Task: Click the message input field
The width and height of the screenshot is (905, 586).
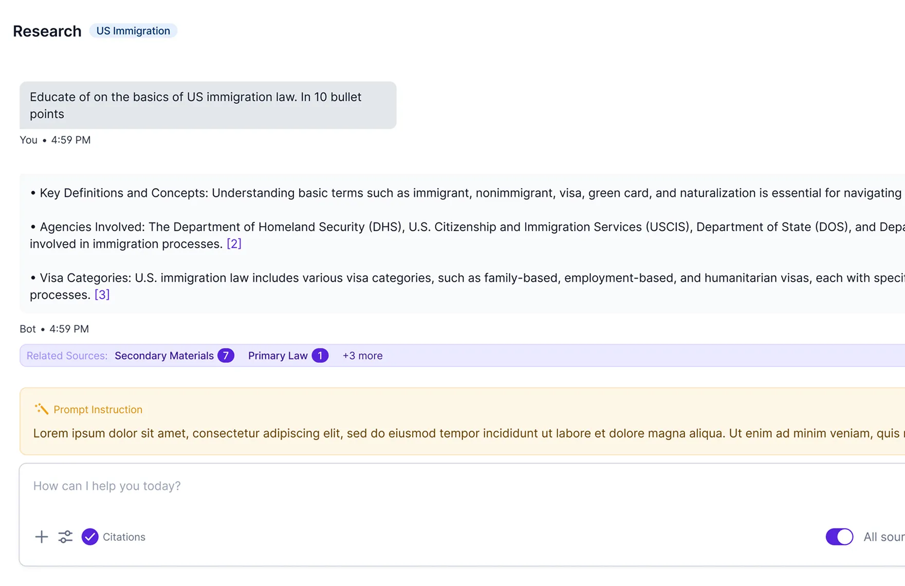Action: click(206, 485)
